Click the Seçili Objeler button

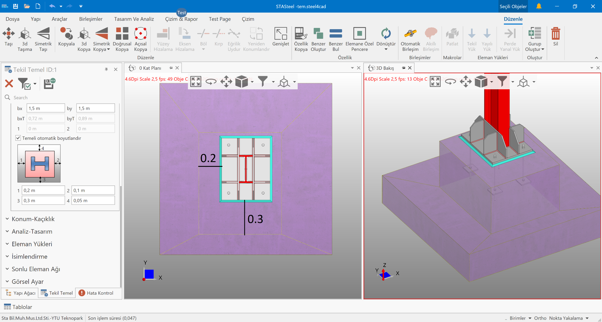[x=513, y=6]
